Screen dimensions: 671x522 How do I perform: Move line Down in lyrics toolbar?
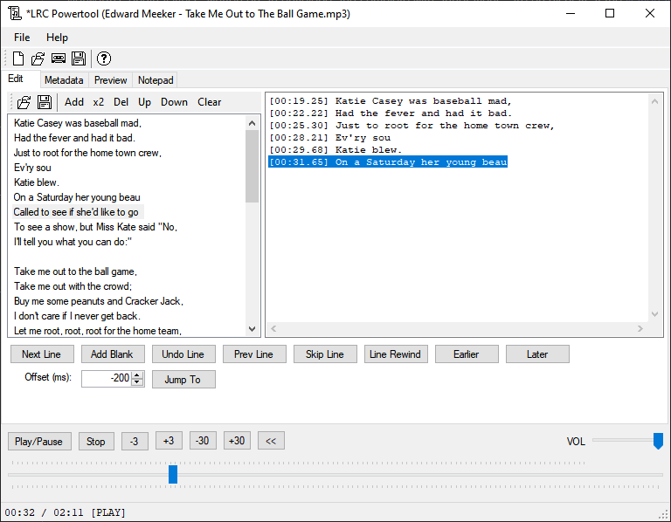point(174,102)
